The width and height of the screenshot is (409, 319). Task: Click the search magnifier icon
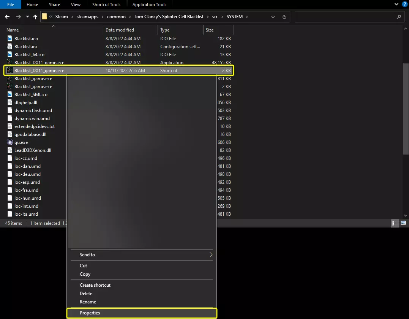pos(398,17)
